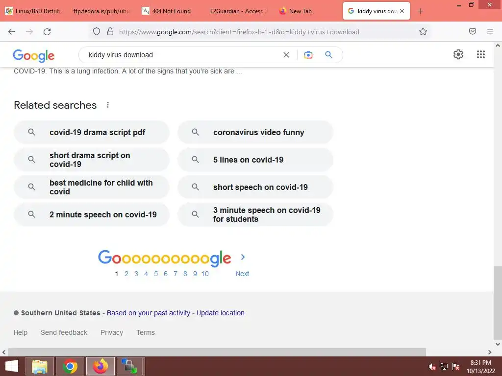Open the tracking protection shield icon

coord(97,32)
